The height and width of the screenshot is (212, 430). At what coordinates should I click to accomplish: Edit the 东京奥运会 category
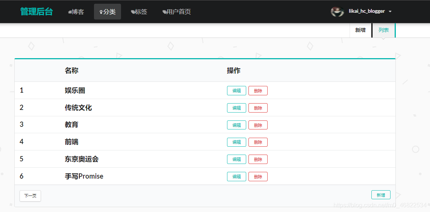click(x=237, y=159)
